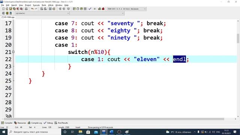This screenshot has height=135, width=240.
Task: Open the notification center icon
Action: 235,132
